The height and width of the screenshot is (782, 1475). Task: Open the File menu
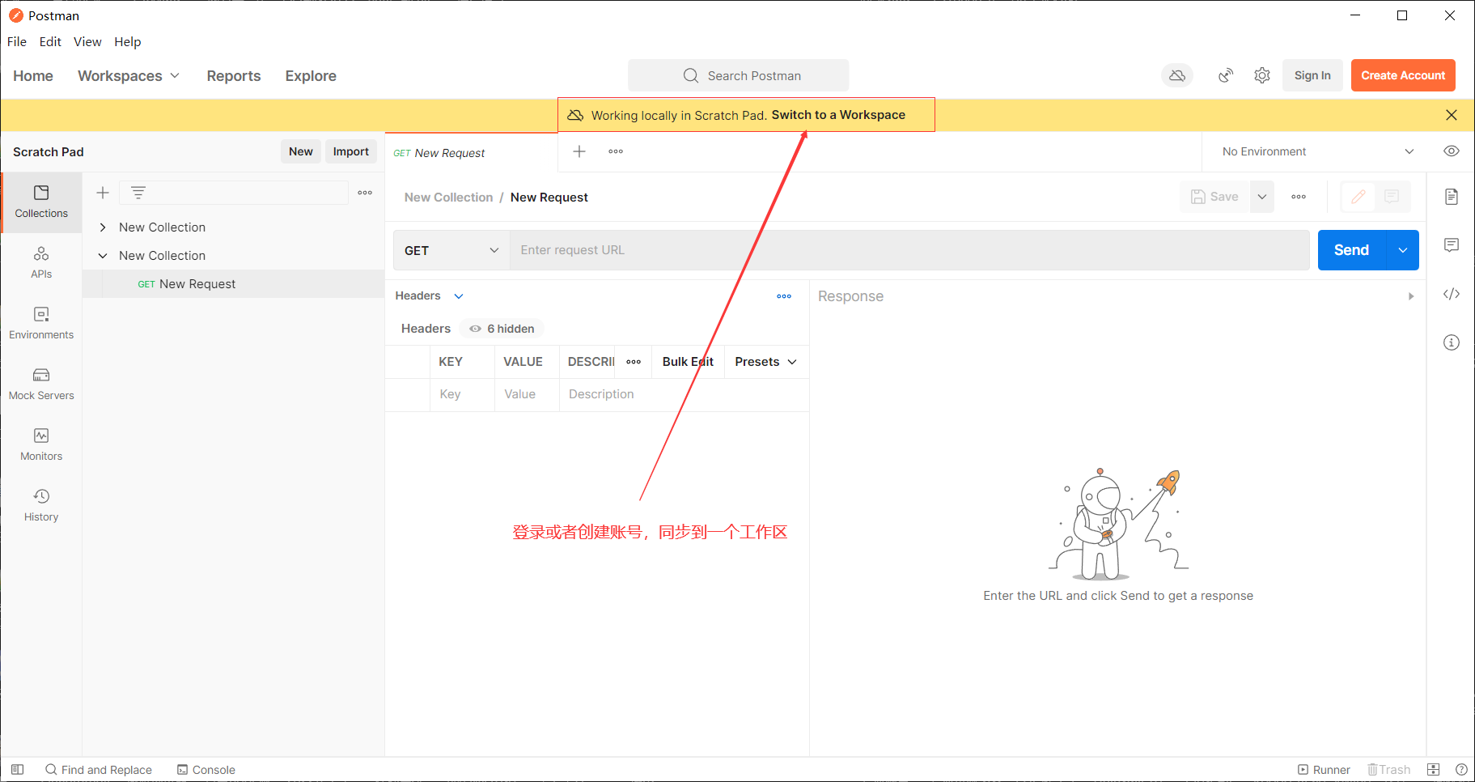point(17,42)
